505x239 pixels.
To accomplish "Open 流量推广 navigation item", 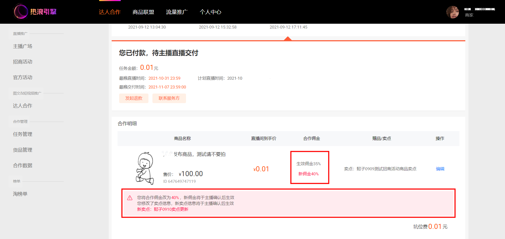I will click(177, 12).
